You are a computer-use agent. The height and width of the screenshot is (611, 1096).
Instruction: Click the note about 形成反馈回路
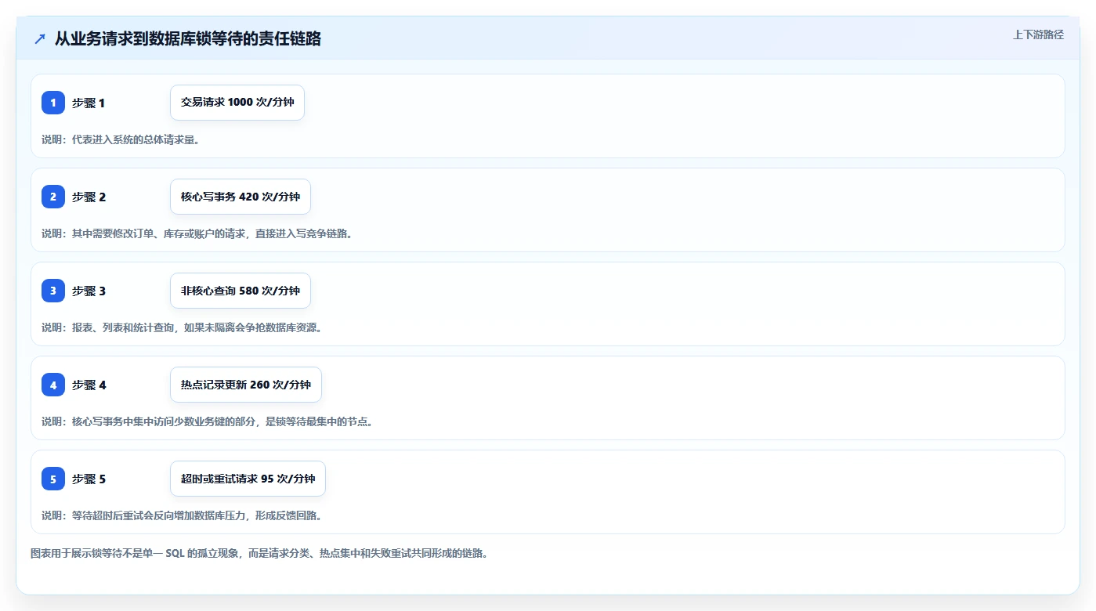[x=182, y=515]
